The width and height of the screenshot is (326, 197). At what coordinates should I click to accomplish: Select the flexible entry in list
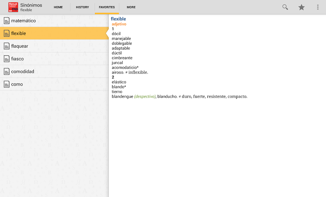point(19,33)
